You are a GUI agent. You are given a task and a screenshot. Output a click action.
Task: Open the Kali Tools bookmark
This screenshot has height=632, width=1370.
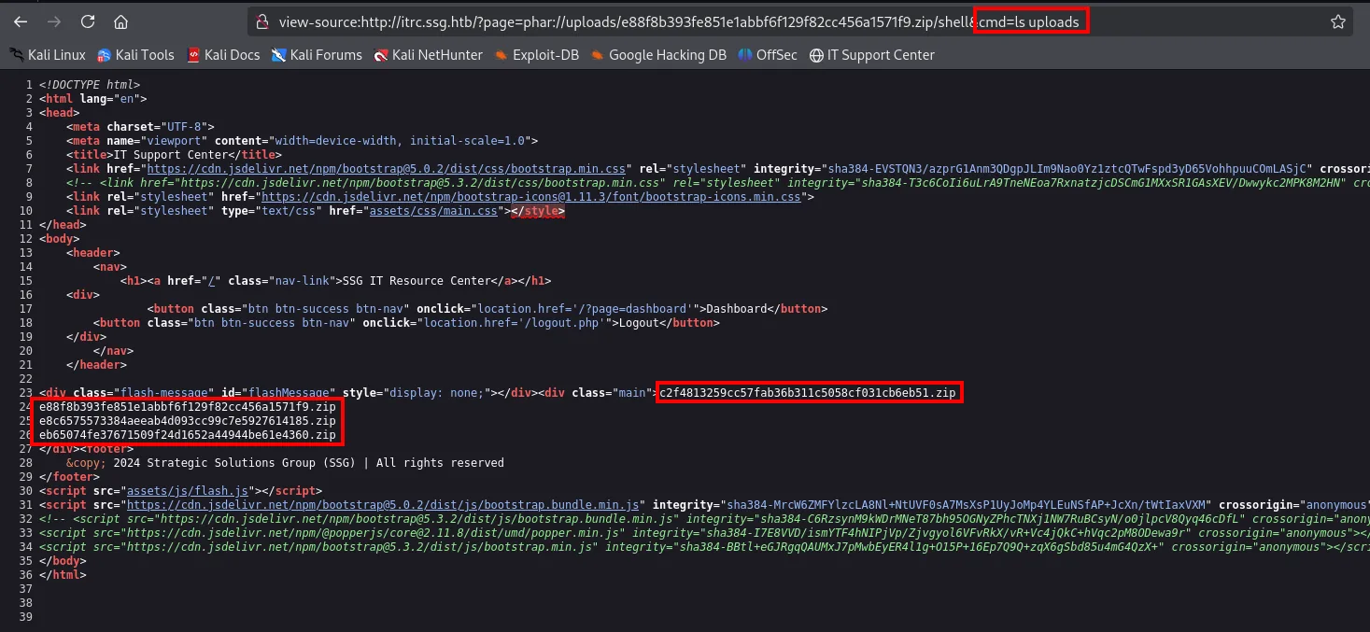click(x=135, y=55)
